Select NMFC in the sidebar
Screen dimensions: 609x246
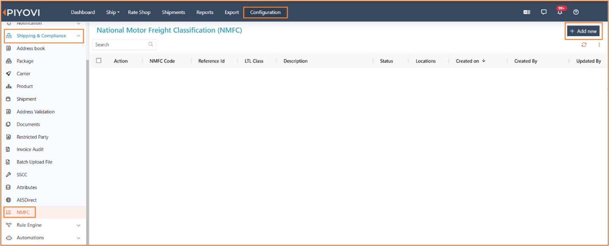pyautogui.click(x=23, y=212)
